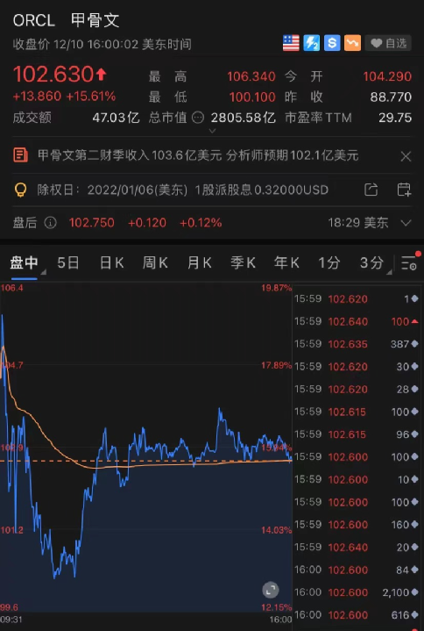Image resolution: width=424 pixels, height=631 pixels.
Task: Tap the current price 102.630
Action: (53, 74)
